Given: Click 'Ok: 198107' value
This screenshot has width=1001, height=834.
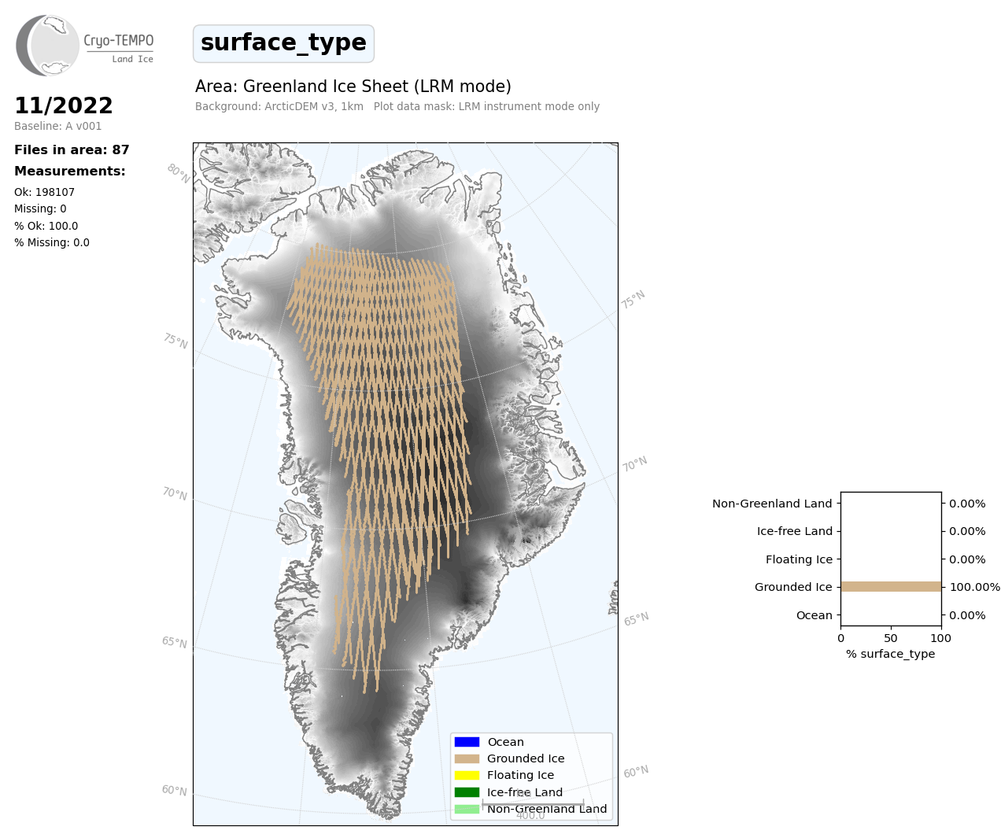Looking at the screenshot, I should [45, 192].
